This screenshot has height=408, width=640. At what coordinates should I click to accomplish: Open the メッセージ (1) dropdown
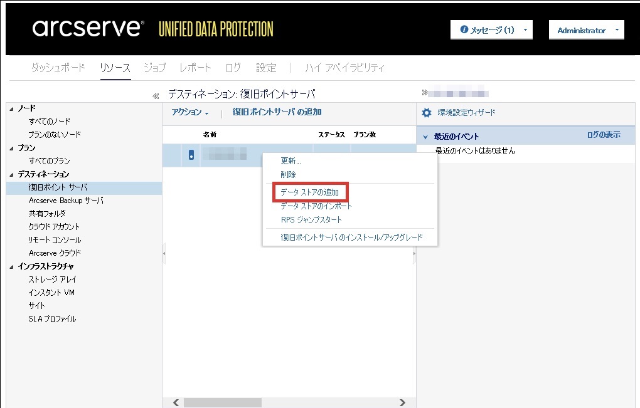(491, 29)
